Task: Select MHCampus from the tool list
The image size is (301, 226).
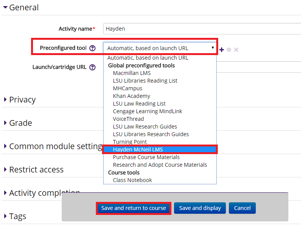Action: 160,88
